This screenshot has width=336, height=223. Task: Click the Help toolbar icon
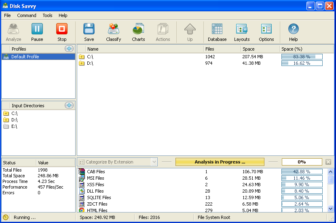pyautogui.click(x=293, y=32)
